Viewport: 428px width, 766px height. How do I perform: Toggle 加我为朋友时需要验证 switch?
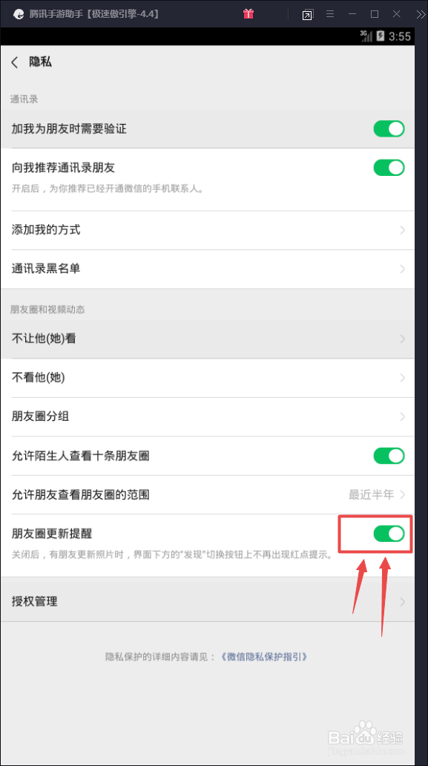[389, 129]
